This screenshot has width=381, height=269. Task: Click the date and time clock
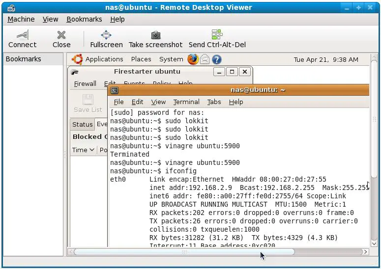(325, 60)
